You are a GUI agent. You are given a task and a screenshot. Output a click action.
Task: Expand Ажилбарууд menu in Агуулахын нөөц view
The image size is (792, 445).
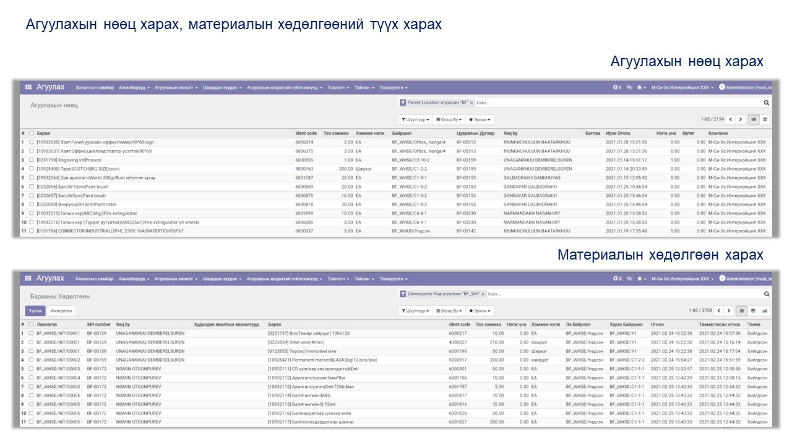pos(134,88)
